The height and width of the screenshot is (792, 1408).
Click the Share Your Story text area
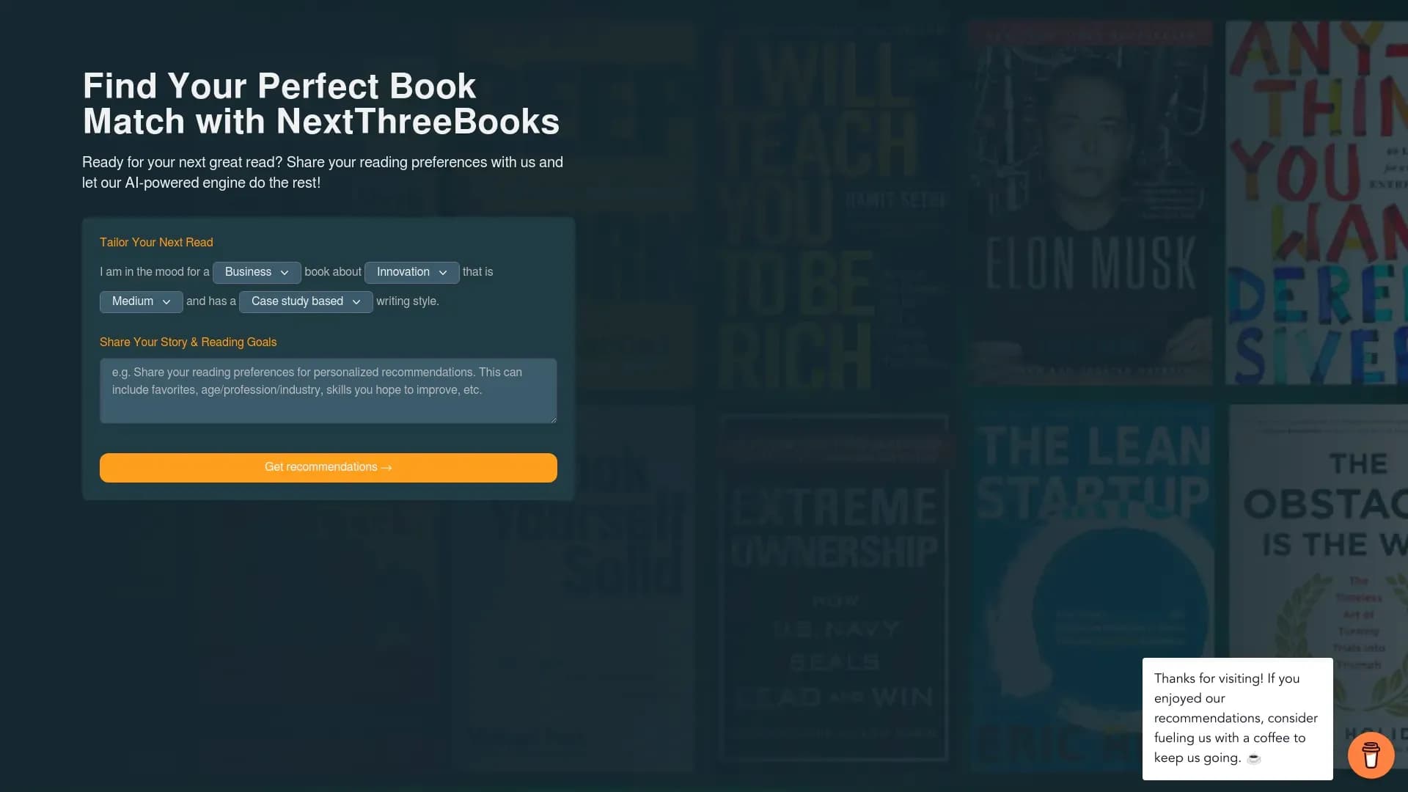(329, 391)
